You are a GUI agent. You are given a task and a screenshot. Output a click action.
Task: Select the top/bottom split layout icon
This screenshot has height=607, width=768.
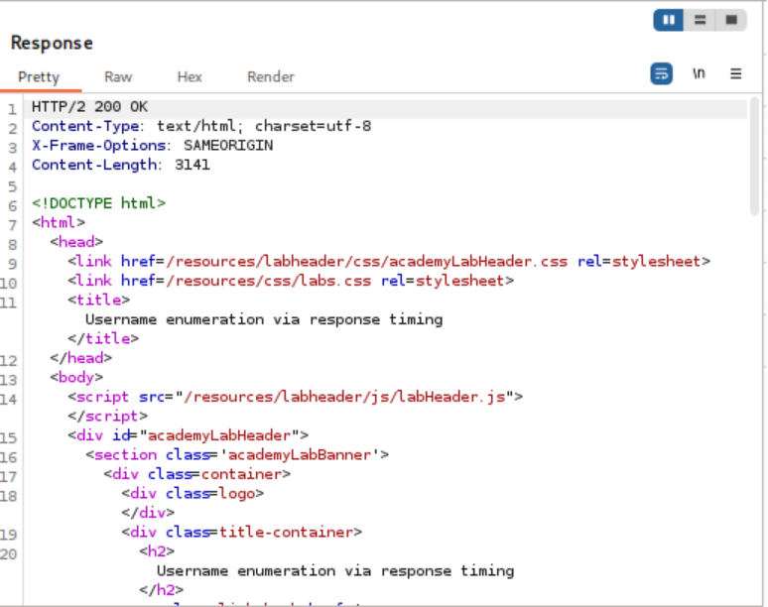coord(700,20)
